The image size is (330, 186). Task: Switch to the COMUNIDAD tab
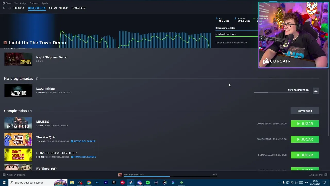[59, 8]
